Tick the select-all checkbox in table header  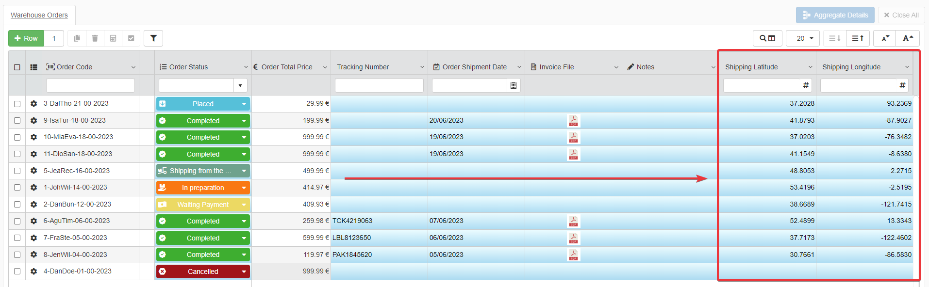pyautogui.click(x=17, y=67)
